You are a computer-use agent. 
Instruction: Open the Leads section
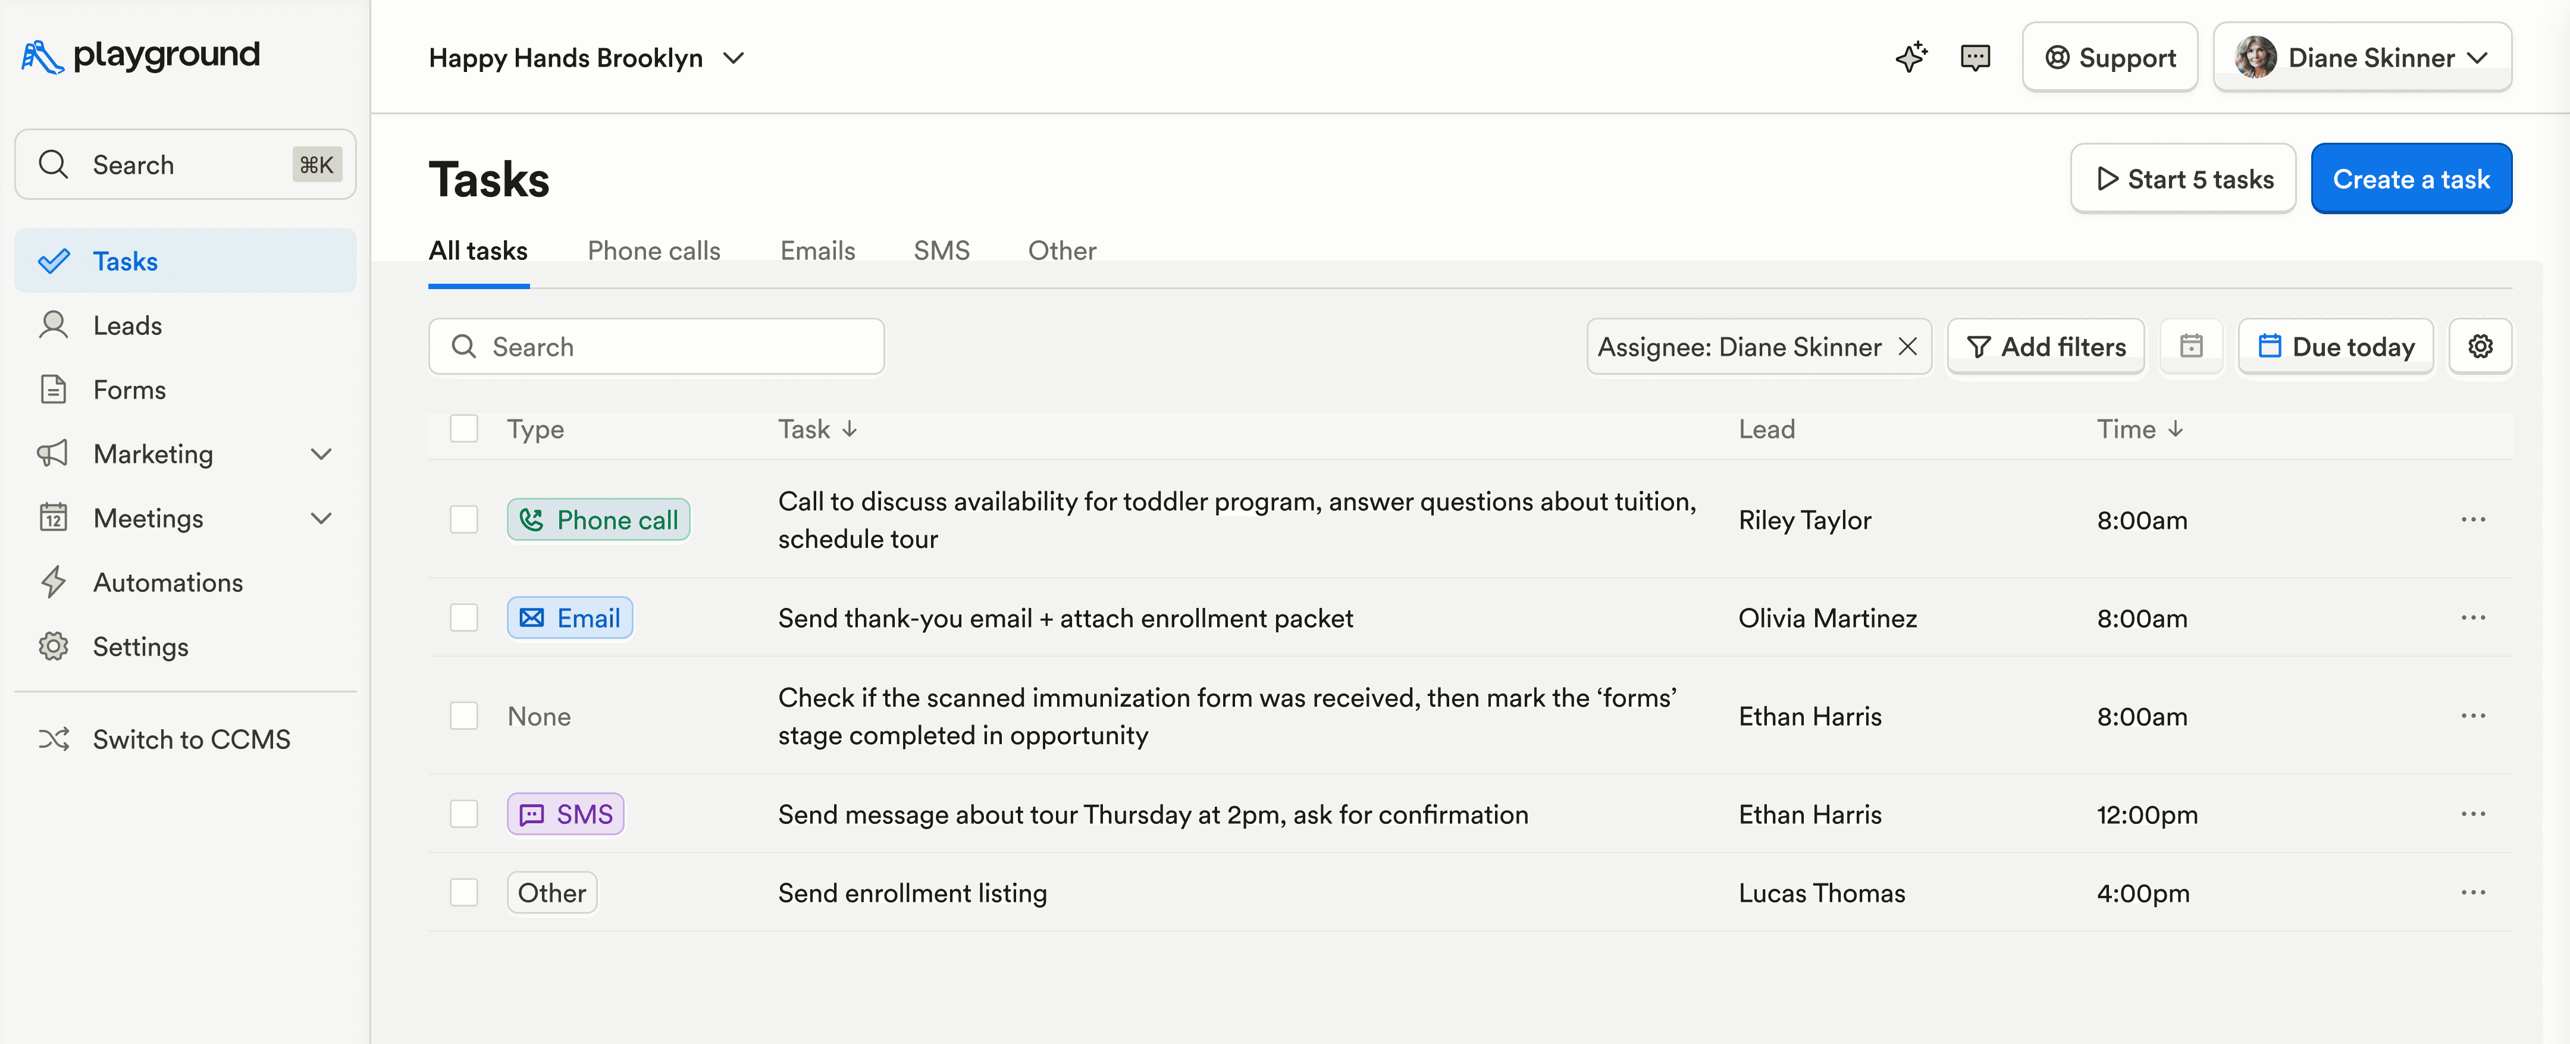pyautogui.click(x=127, y=324)
